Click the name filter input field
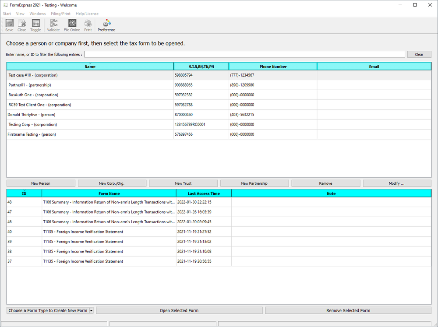Image resolution: width=438 pixels, height=327 pixels. click(x=244, y=53)
